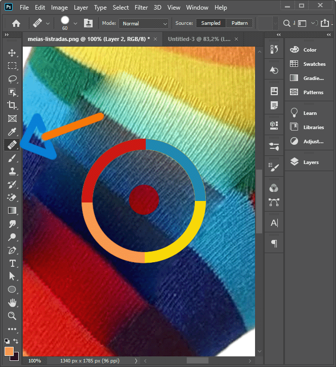Open the Mode dropdown set to Normal

[143, 24]
